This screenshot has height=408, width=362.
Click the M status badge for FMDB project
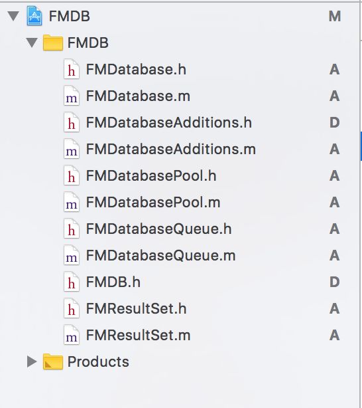click(x=335, y=16)
